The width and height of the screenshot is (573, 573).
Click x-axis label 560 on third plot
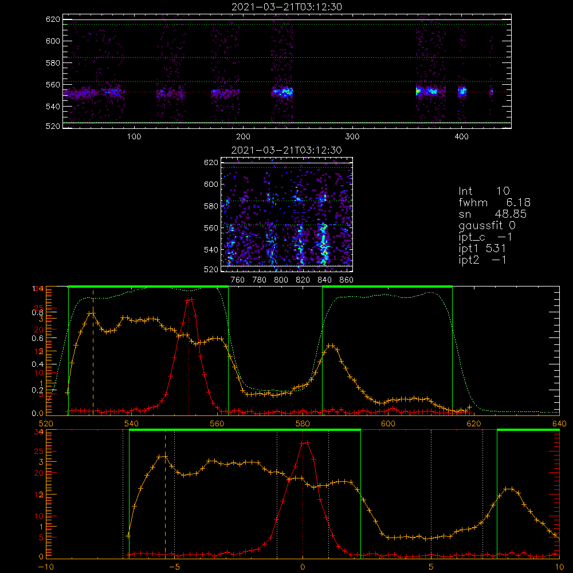(x=217, y=423)
